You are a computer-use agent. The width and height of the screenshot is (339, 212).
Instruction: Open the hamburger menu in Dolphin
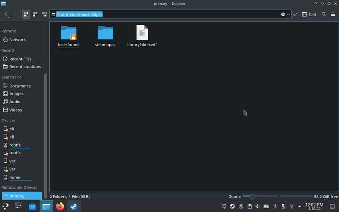click(x=333, y=14)
